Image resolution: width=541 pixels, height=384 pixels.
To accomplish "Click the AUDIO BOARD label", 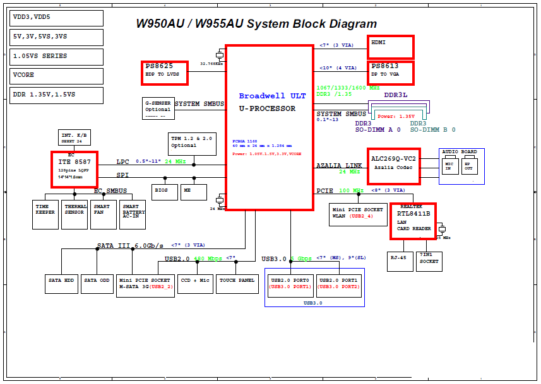I will pos(459,152).
